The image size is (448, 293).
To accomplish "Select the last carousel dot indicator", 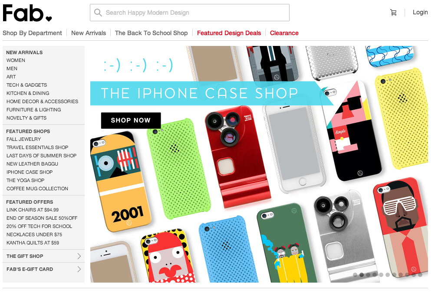I will [x=420, y=275].
